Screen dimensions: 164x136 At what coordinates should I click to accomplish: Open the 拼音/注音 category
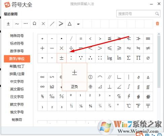(x=17, y=74)
